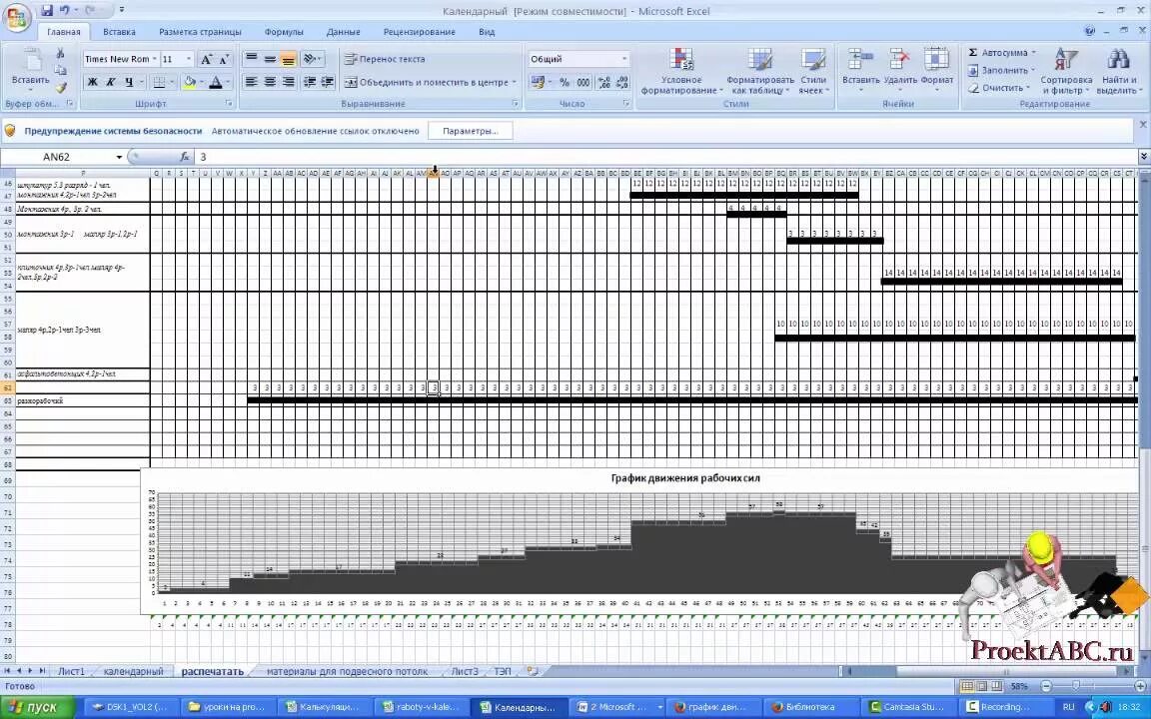Open Условное форматирование menu
Screen dimensions: 1151x719
click(682, 71)
